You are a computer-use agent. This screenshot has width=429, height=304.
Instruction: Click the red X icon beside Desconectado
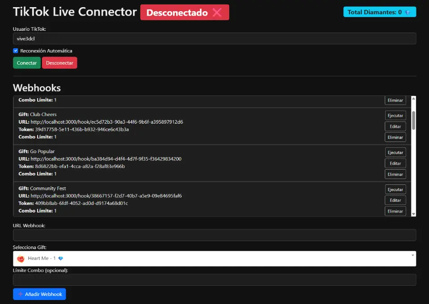click(217, 12)
